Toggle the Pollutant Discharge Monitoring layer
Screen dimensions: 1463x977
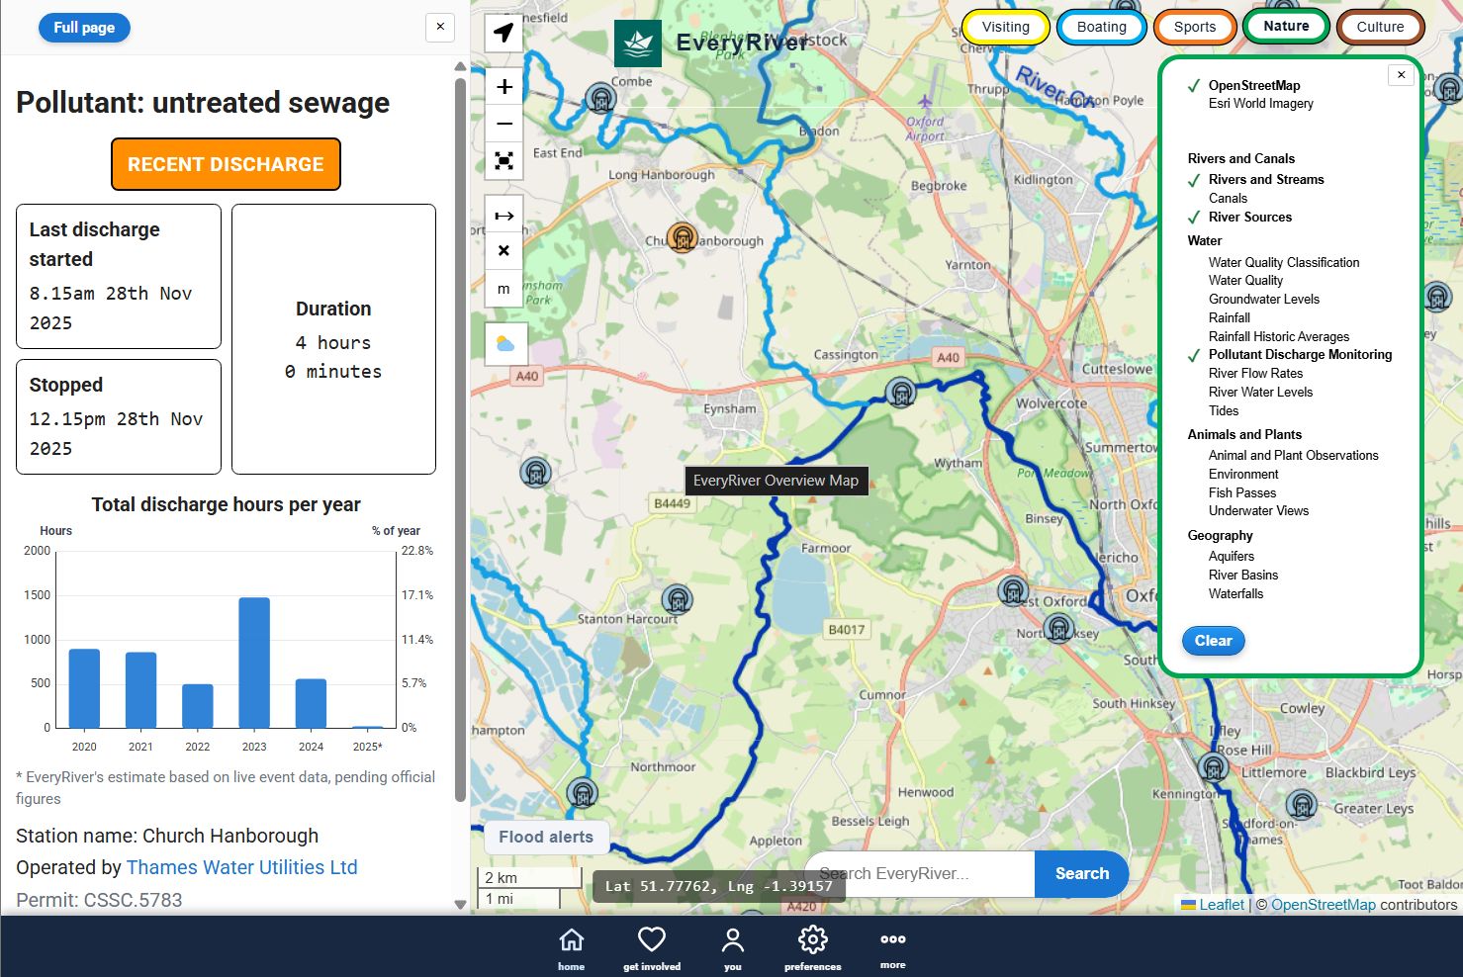(x=1299, y=355)
